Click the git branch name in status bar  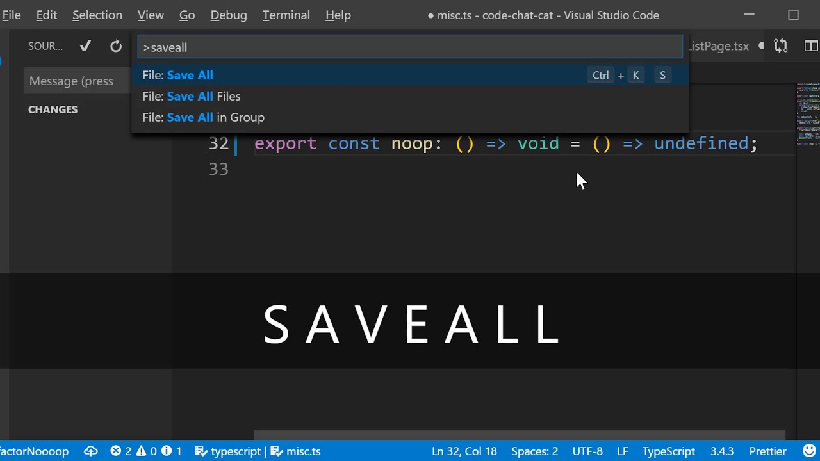[35, 451]
